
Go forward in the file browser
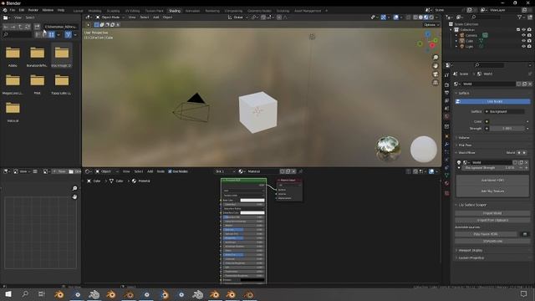[x=13, y=27]
